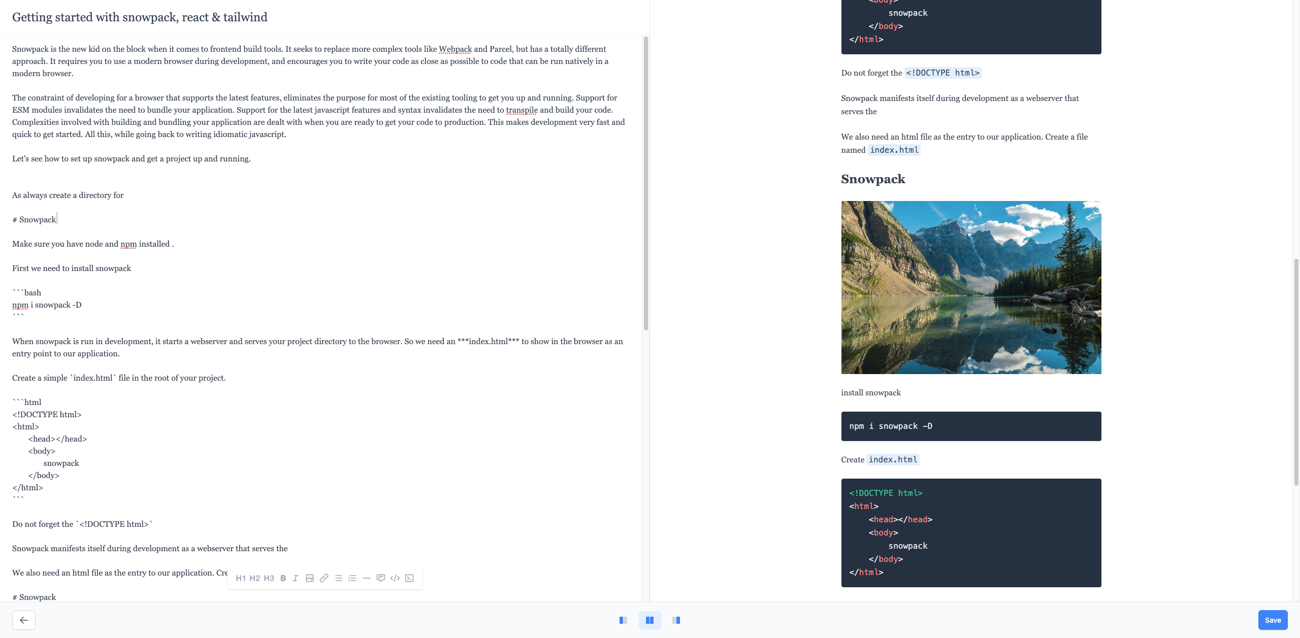Insert a blockquote with quote icon
The height and width of the screenshot is (638, 1300).
tap(380, 578)
